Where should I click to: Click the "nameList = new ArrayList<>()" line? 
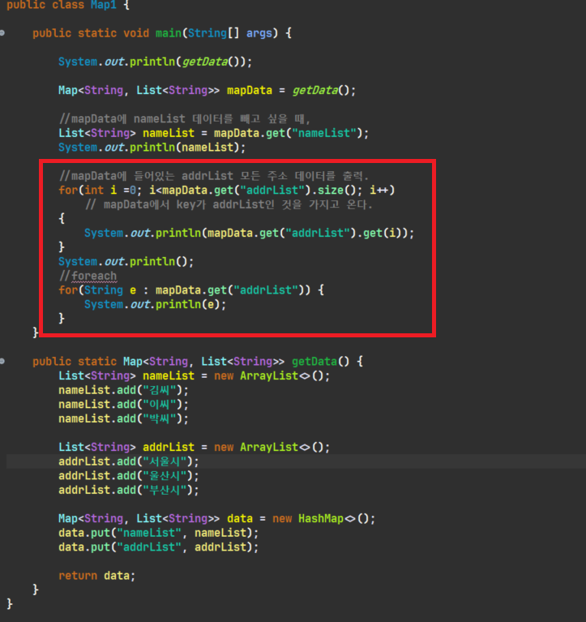coord(194,375)
